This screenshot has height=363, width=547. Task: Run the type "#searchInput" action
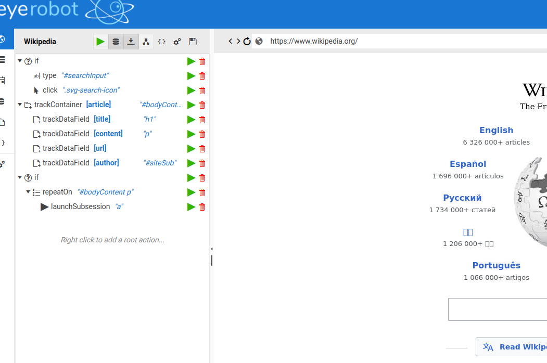(191, 76)
